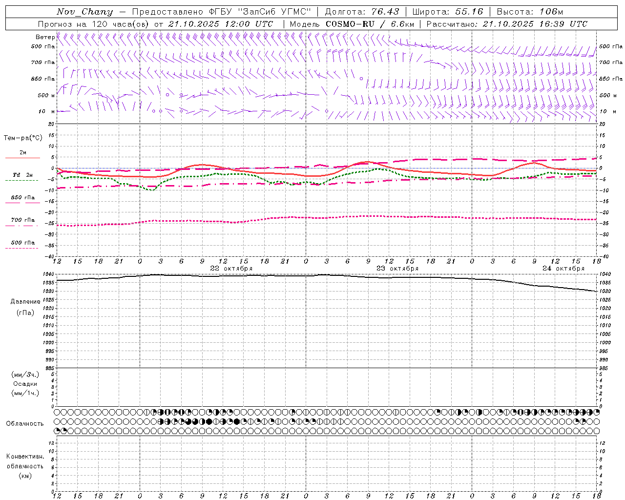Viewport: 625px width, 500px height.
Task: Click the (мм/1ч.) precipitation unit label
Action: 25,393
